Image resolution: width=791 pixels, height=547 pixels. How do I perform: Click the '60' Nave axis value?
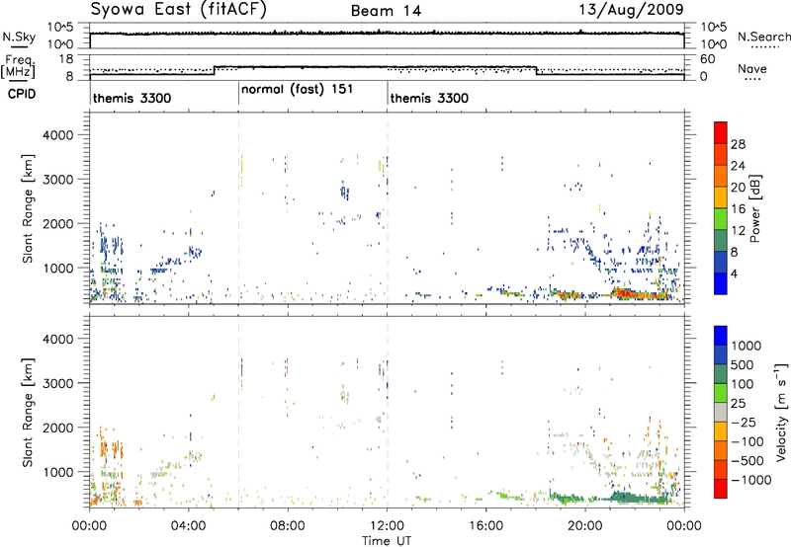coord(707,59)
